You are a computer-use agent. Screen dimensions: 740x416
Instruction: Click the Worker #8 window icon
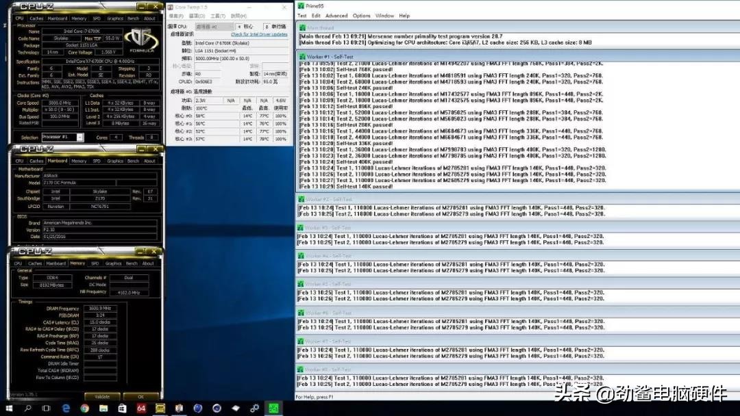pos(301,370)
